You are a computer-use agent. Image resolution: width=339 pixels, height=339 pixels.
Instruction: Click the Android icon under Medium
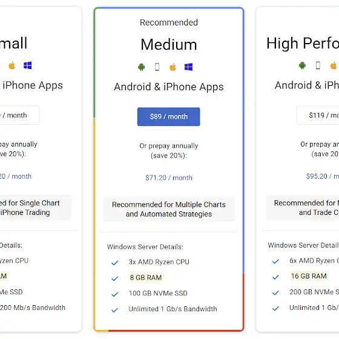[142, 67]
